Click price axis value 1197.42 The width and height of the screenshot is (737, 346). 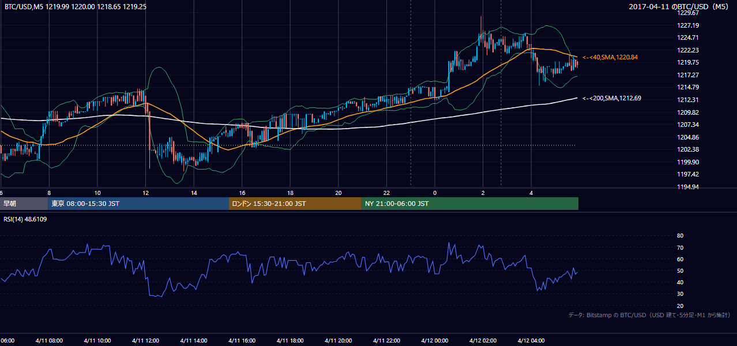(x=689, y=174)
